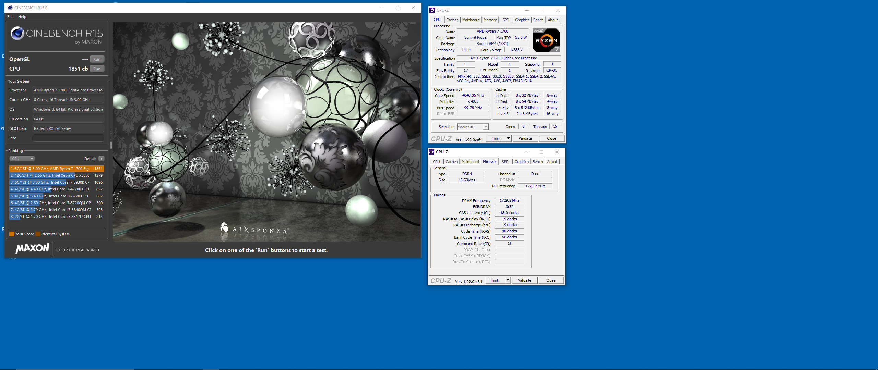Click the Cinebench R15 logo sphere
This screenshot has width=878, height=370.
pos(17,33)
